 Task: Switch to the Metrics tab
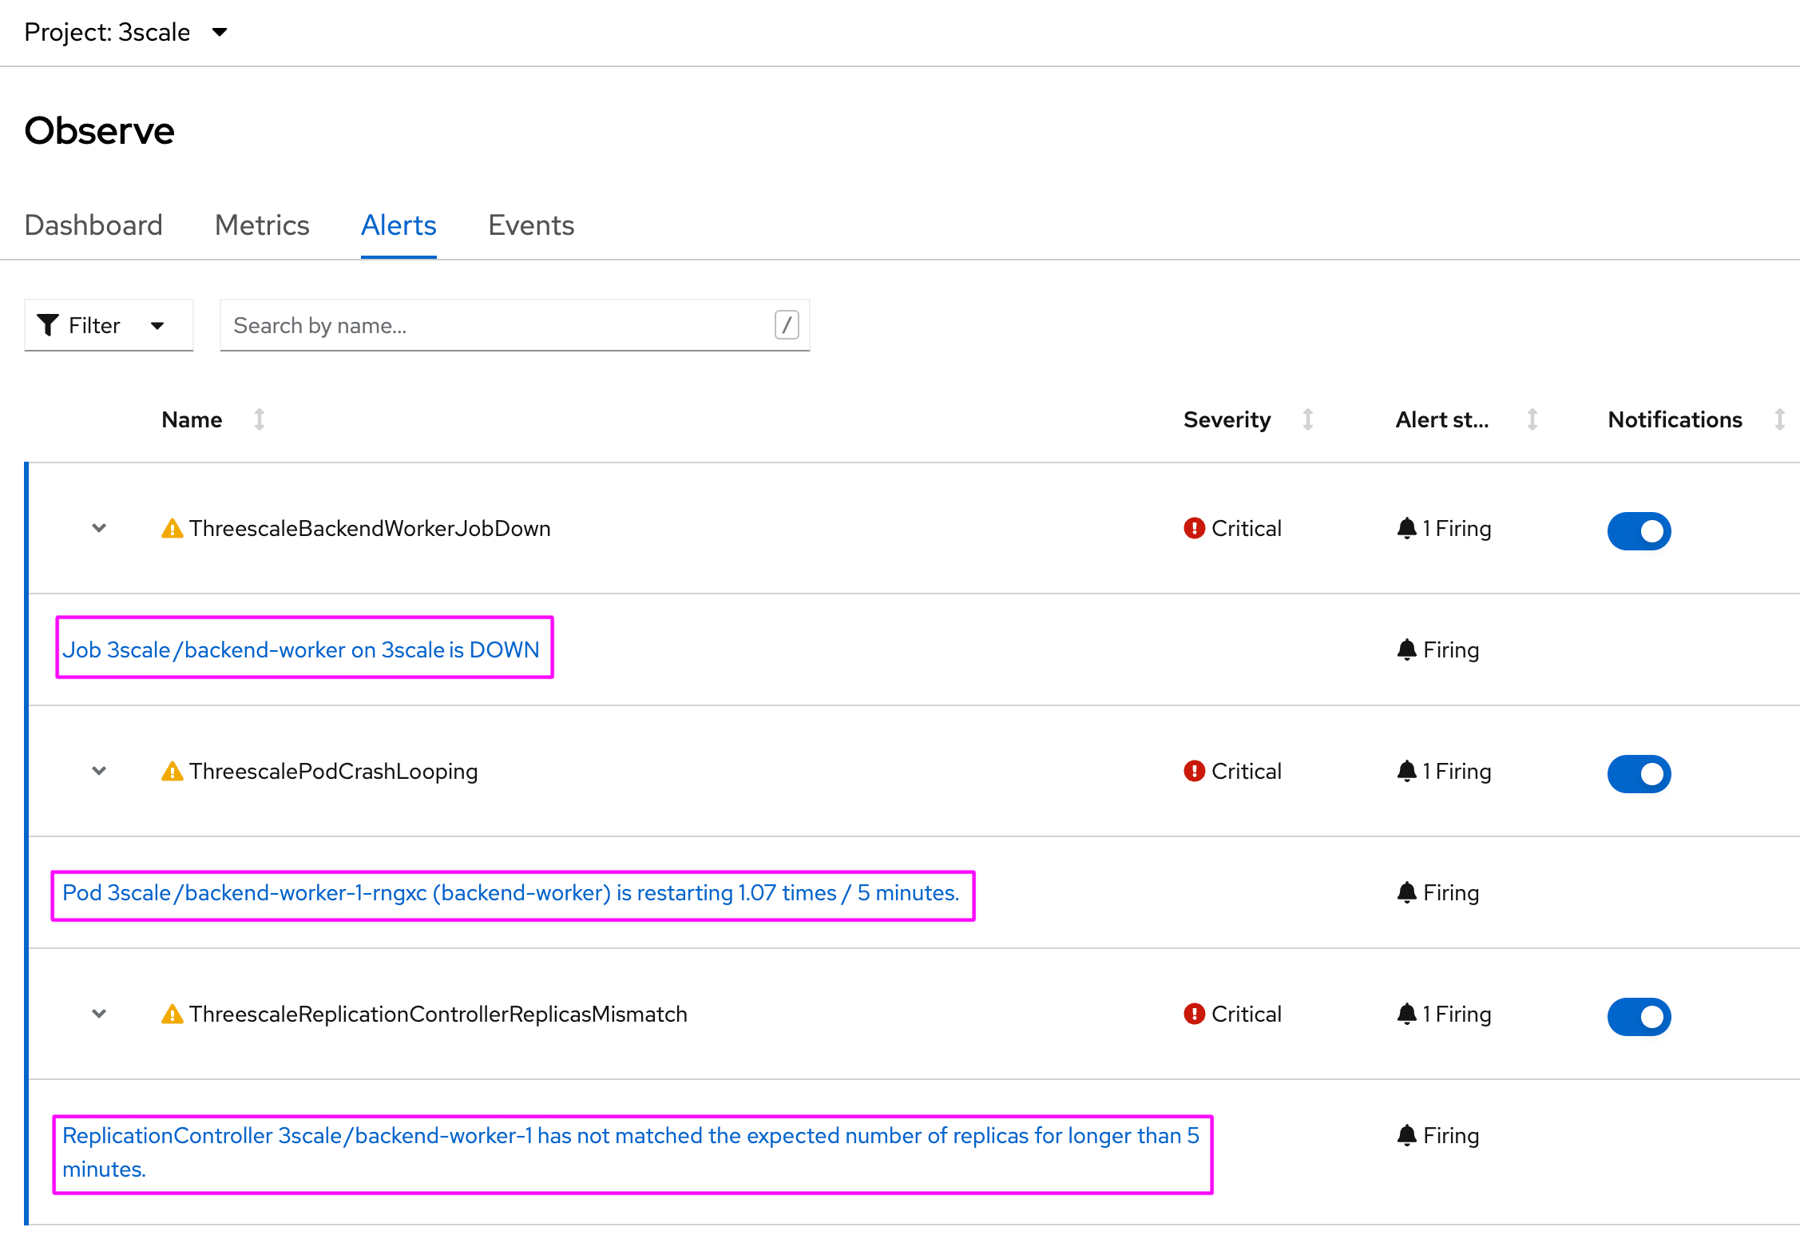point(262,225)
